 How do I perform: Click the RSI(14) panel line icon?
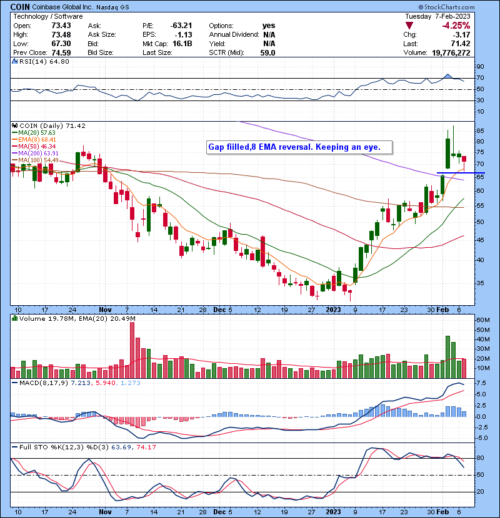coord(14,61)
